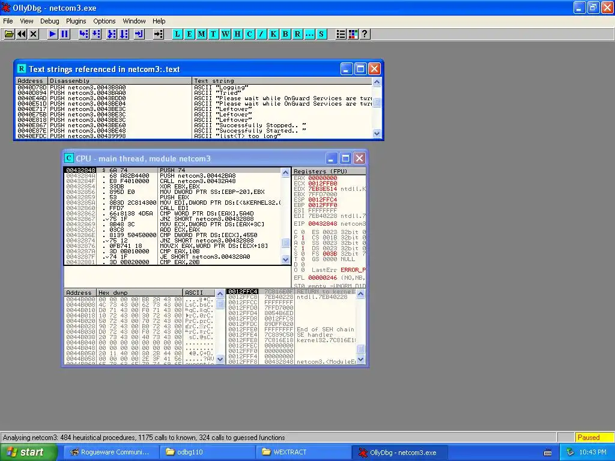Show Memory map with M button
The height and width of the screenshot is (461, 615).
pyautogui.click(x=202, y=34)
